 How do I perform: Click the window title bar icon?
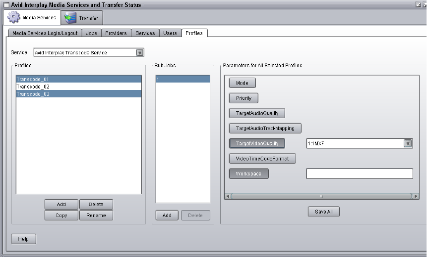coord(6,5)
